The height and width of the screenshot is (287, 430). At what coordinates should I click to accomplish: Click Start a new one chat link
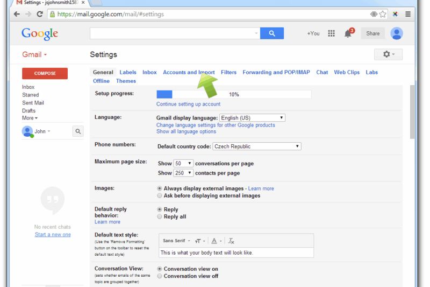click(53, 235)
